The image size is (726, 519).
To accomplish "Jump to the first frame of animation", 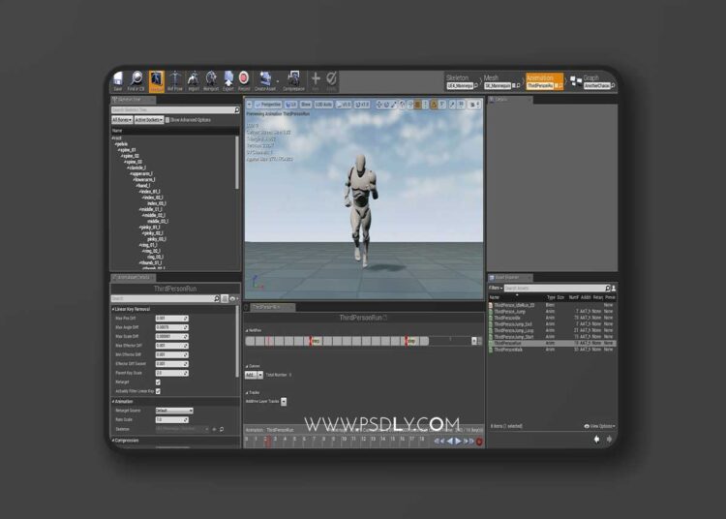I will pyautogui.click(x=437, y=442).
